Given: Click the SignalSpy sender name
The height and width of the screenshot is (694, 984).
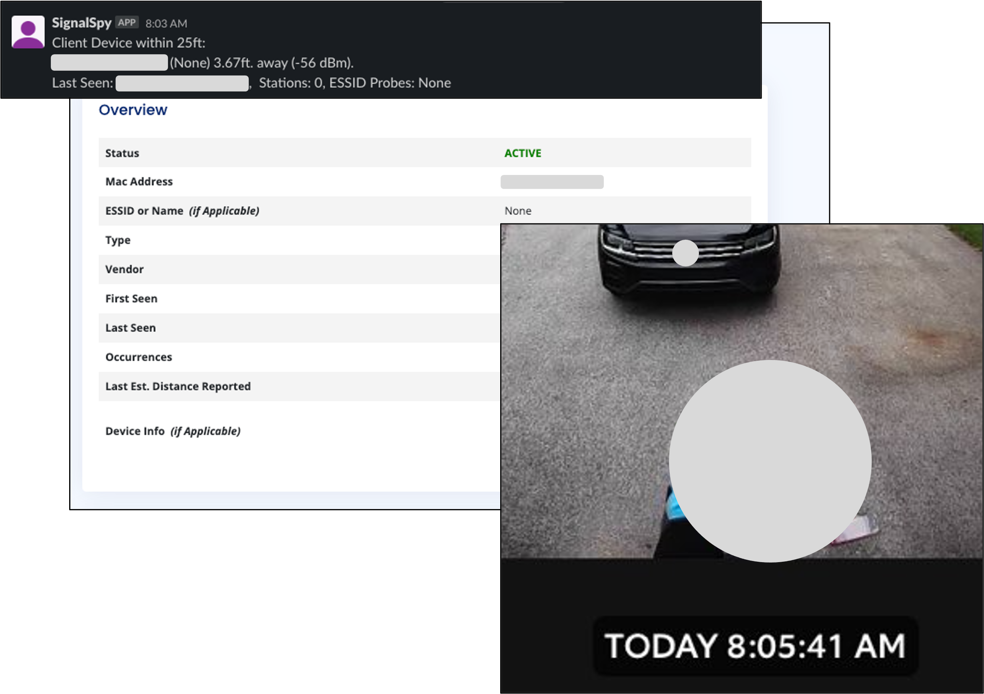Looking at the screenshot, I should pyautogui.click(x=82, y=23).
